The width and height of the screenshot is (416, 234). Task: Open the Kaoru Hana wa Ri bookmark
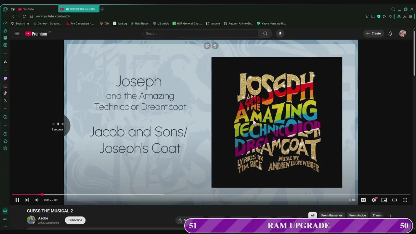[271, 23]
